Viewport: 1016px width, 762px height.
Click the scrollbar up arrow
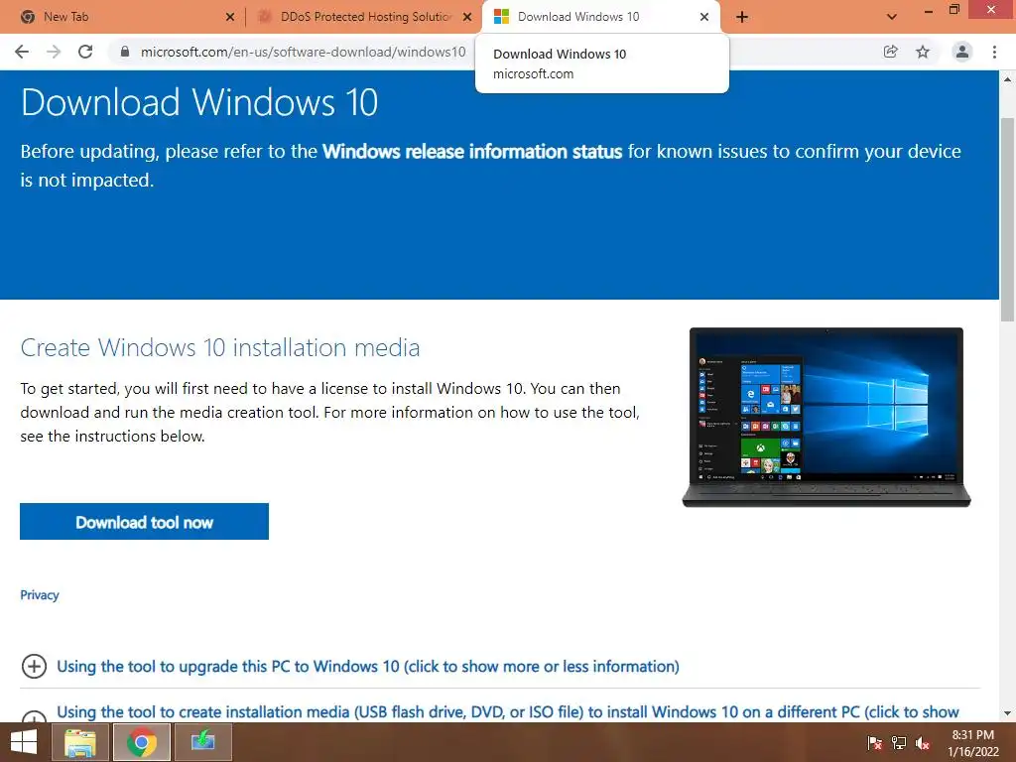[1007, 79]
